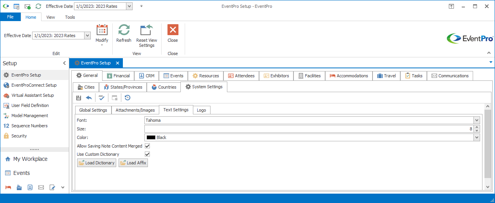Open the Communications setup tab

pyautogui.click(x=450, y=76)
